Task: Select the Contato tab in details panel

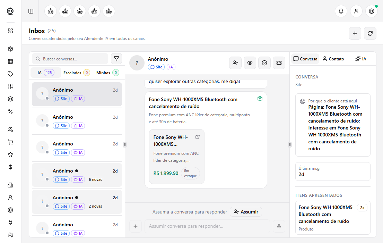Action: tap(333, 59)
